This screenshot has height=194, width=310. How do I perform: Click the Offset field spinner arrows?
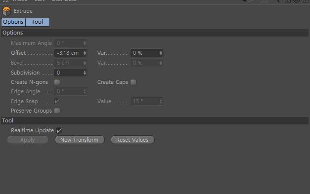tap(85, 53)
